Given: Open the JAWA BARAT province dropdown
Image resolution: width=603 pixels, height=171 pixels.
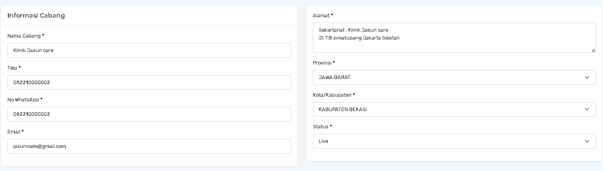Looking at the screenshot, I should (x=454, y=77).
